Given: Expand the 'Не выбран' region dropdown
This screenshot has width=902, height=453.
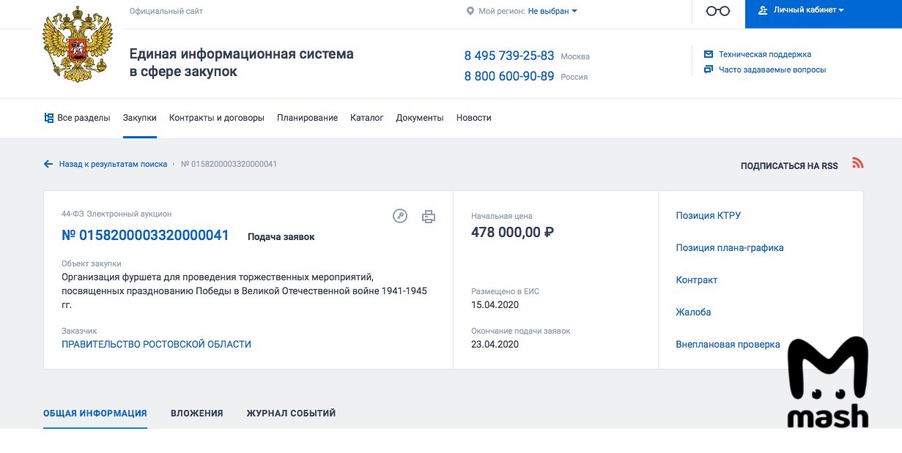Looking at the screenshot, I should [552, 11].
